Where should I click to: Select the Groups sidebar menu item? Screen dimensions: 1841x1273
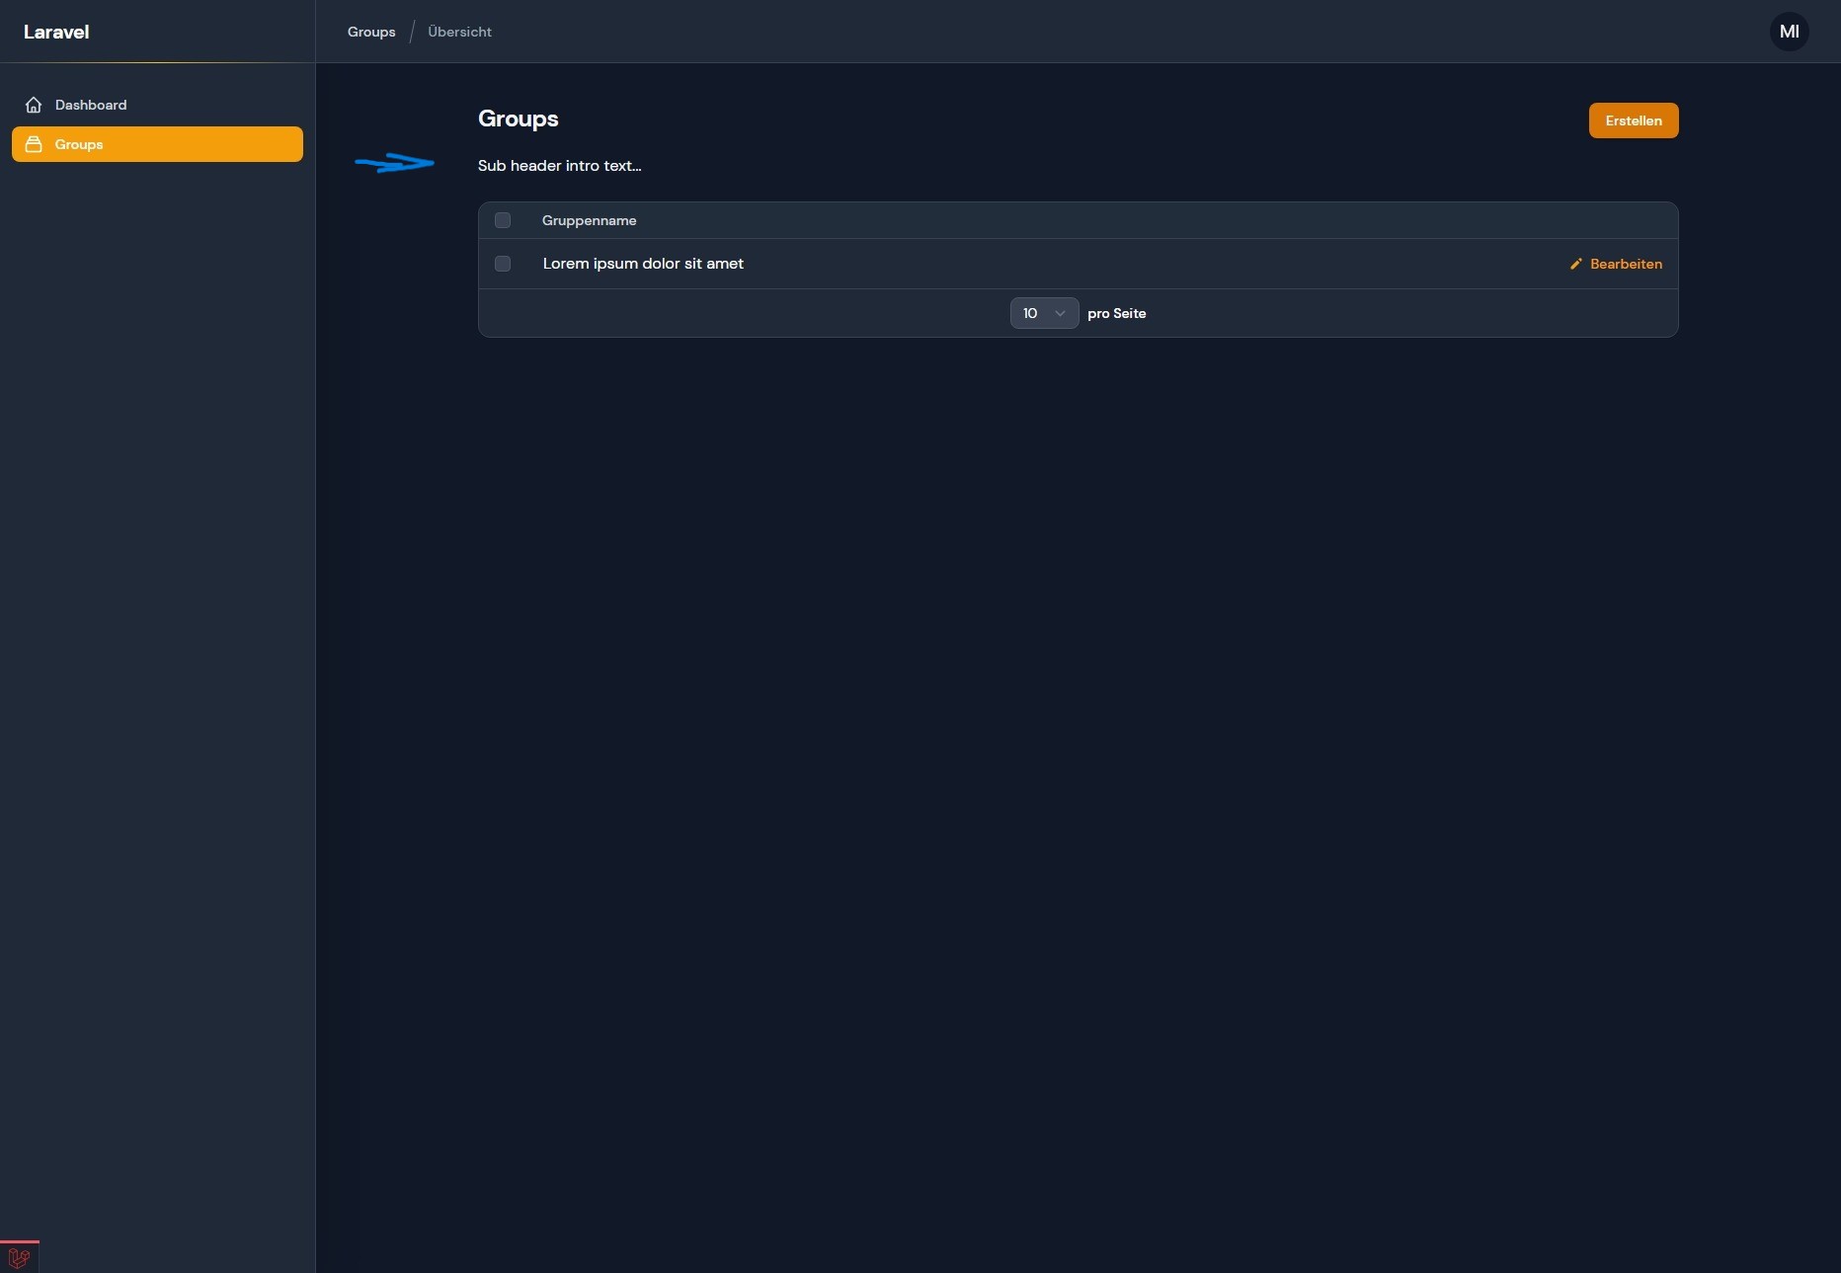(x=157, y=144)
